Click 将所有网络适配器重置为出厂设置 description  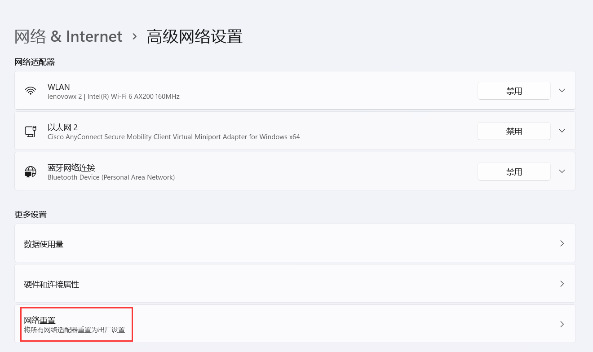(x=75, y=330)
